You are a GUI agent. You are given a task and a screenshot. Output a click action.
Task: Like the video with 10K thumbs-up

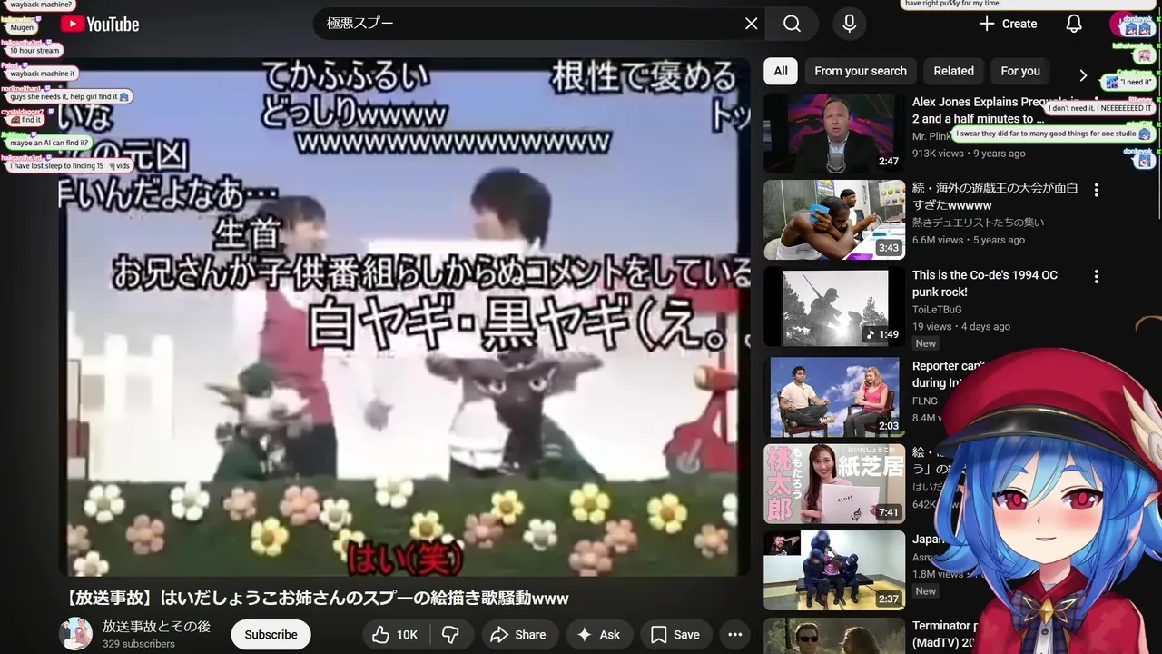tap(395, 635)
